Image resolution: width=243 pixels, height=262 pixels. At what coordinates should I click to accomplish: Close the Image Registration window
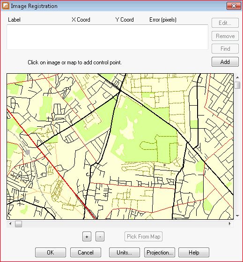coord(234,6)
